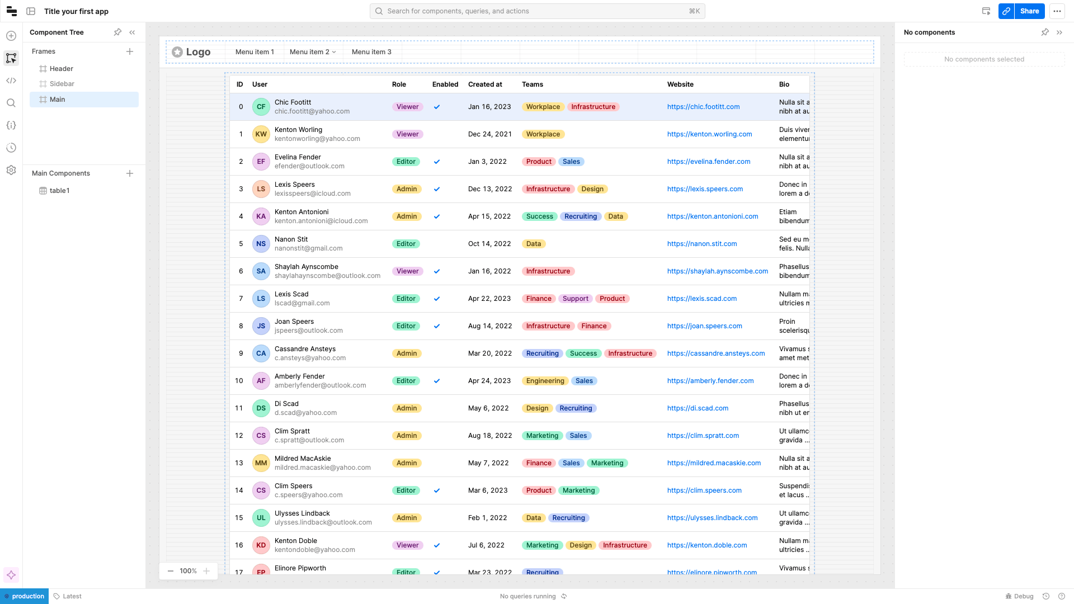Toggle Enabled checkmark for Lexis Scad row
Image resolution: width=1074 pixels, height=604 pixels.
[x=437, y=299]
